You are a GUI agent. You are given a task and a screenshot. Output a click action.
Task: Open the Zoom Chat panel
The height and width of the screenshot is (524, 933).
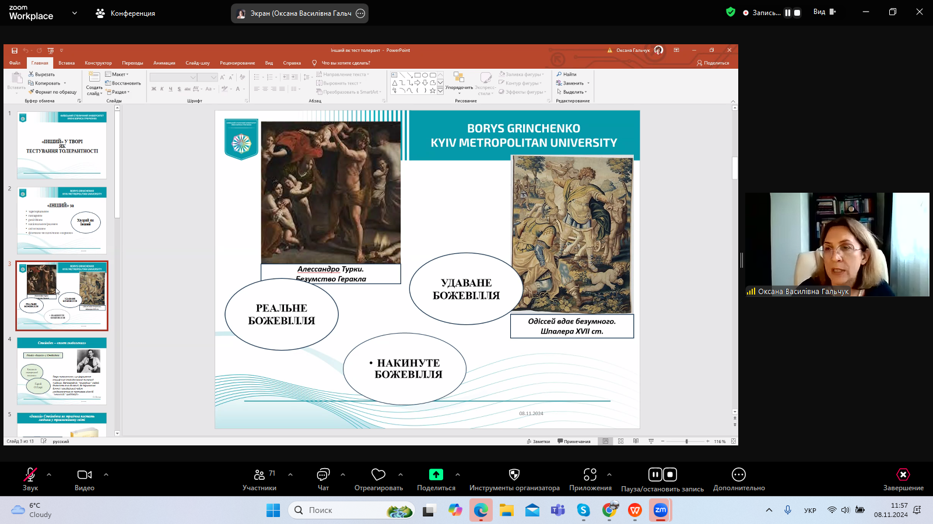[x=323, y=475]
